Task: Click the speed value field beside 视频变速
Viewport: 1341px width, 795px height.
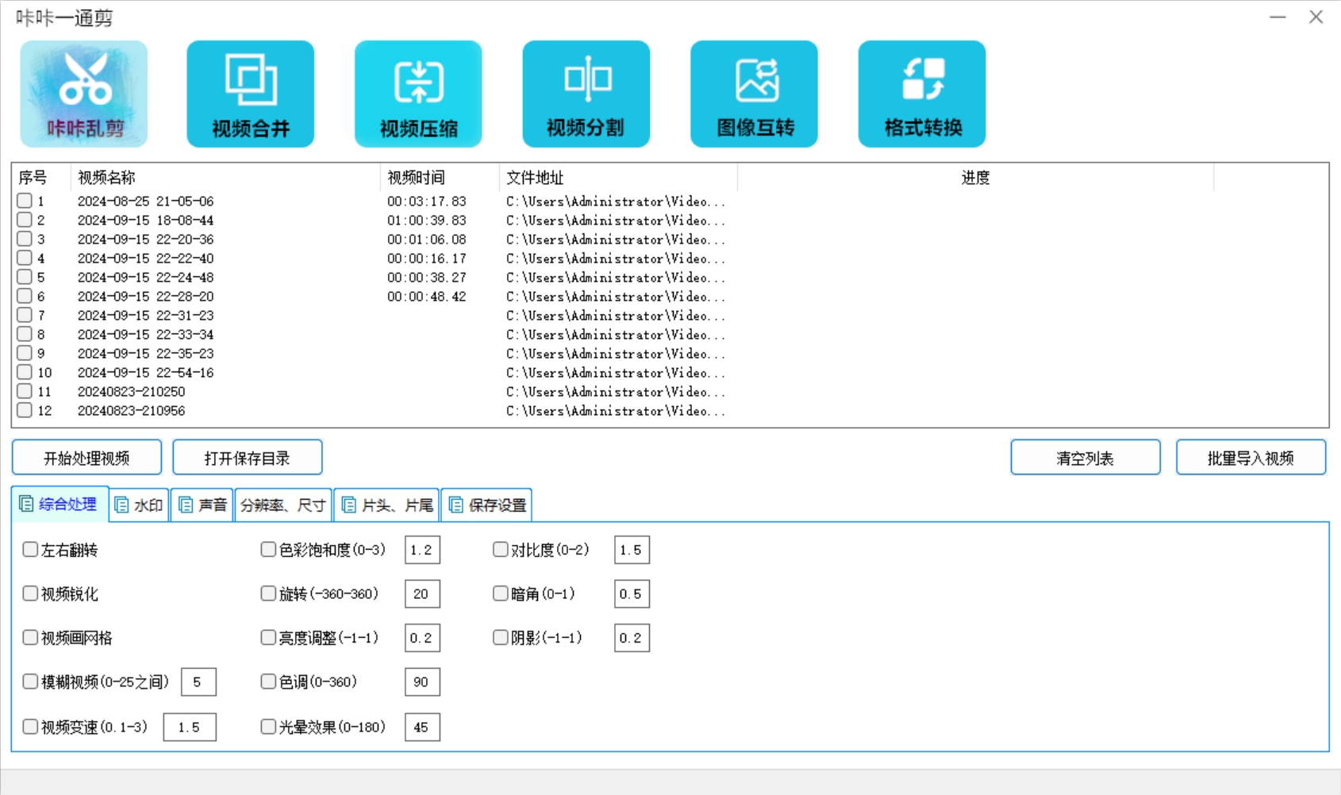Action: point(190,727)
